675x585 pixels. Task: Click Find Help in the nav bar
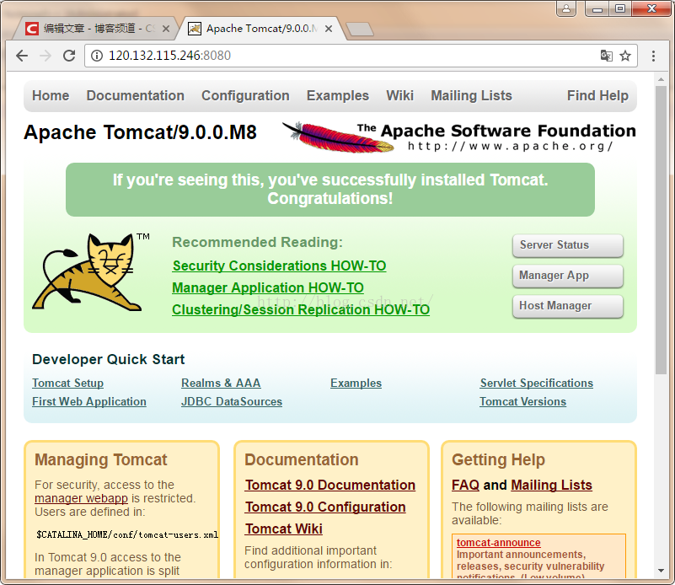(x=598, y=95)
